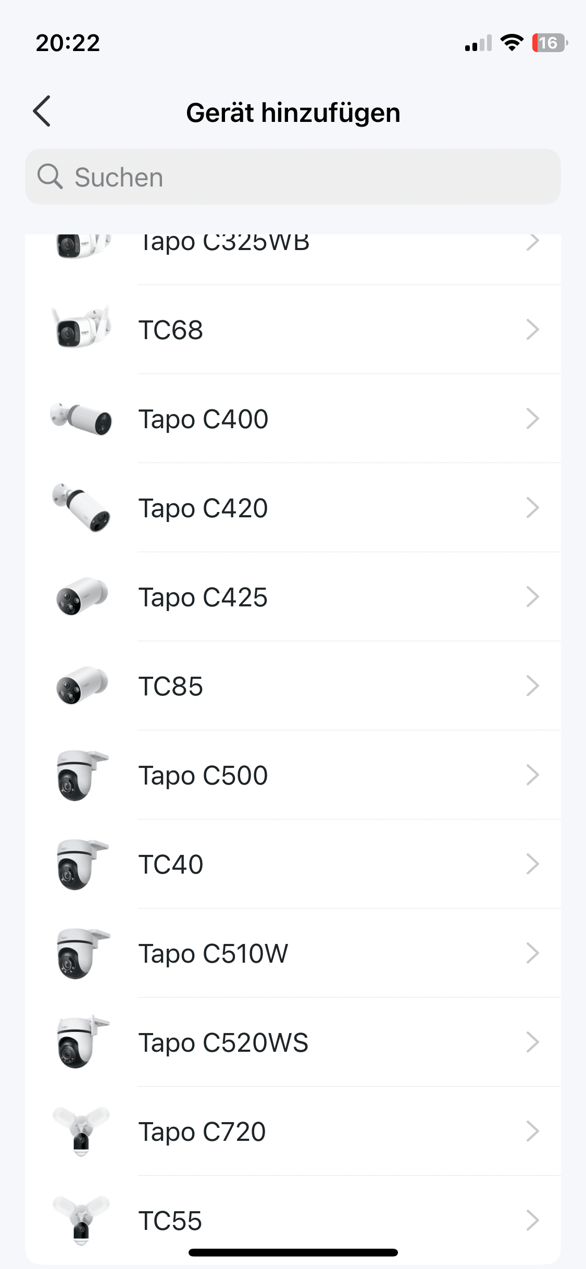Focus the Suchen search field
The width and height of the screenshot is (586, 1269).
[313, 177]
